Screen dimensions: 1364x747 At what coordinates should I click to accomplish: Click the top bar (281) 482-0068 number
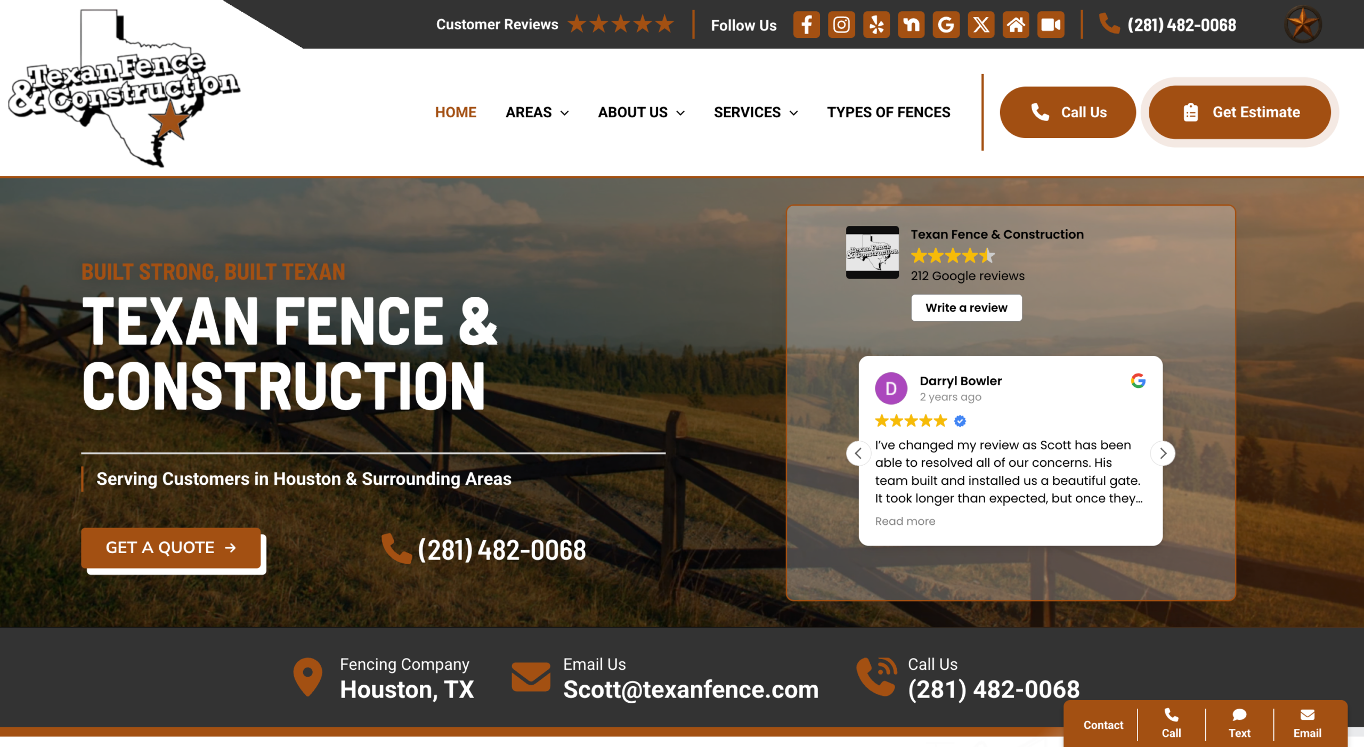(1181, 25)
